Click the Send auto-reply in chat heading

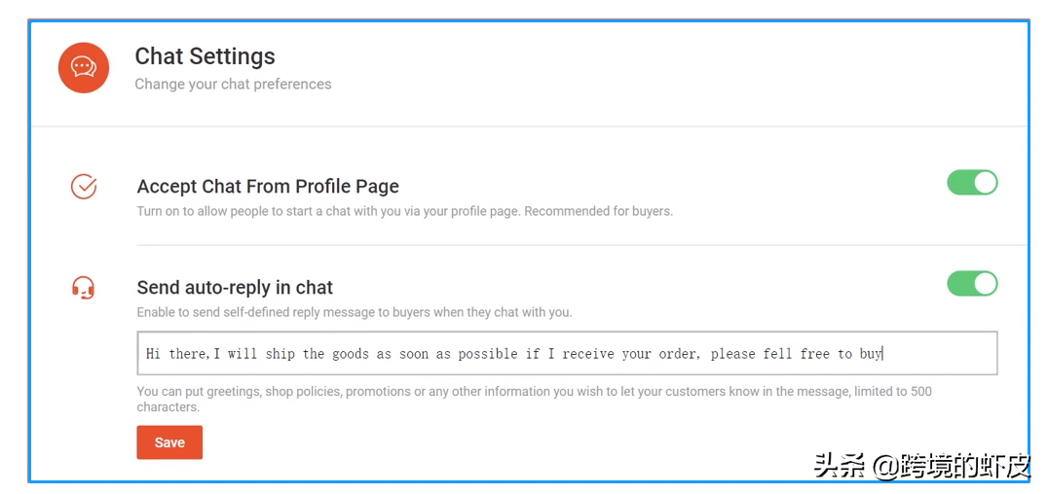click(235, 288)
